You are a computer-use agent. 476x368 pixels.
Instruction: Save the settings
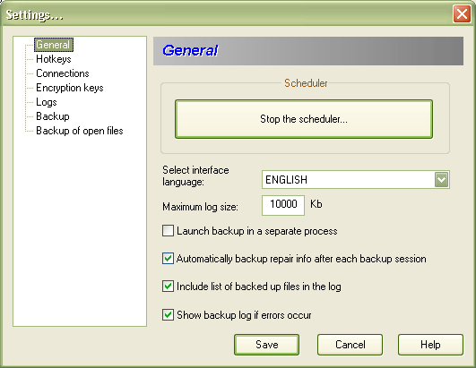click(x=266, y=345)
